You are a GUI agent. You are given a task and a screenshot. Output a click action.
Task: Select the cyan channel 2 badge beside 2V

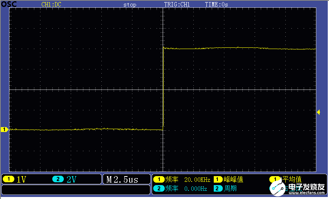tap(58, 179)
